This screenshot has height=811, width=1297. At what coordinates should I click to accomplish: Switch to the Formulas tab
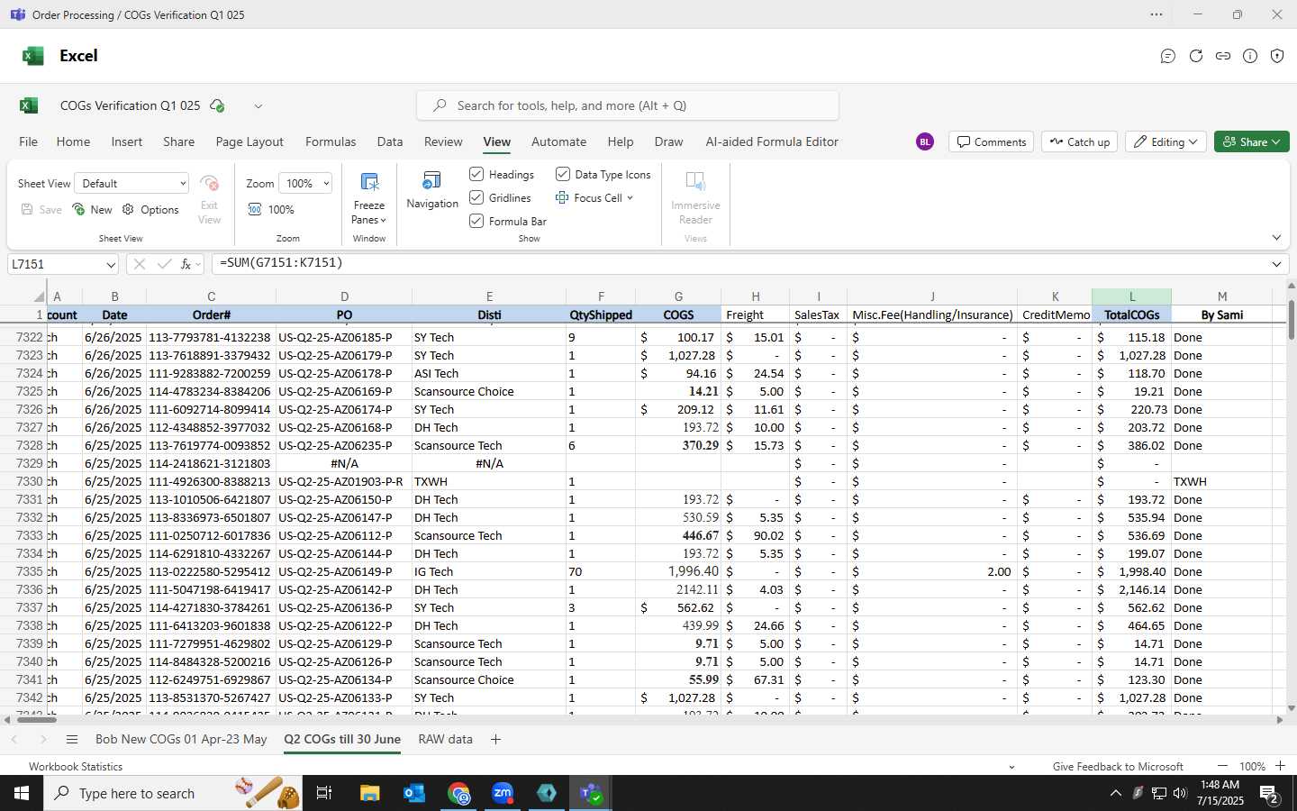[x=331, y=141]
